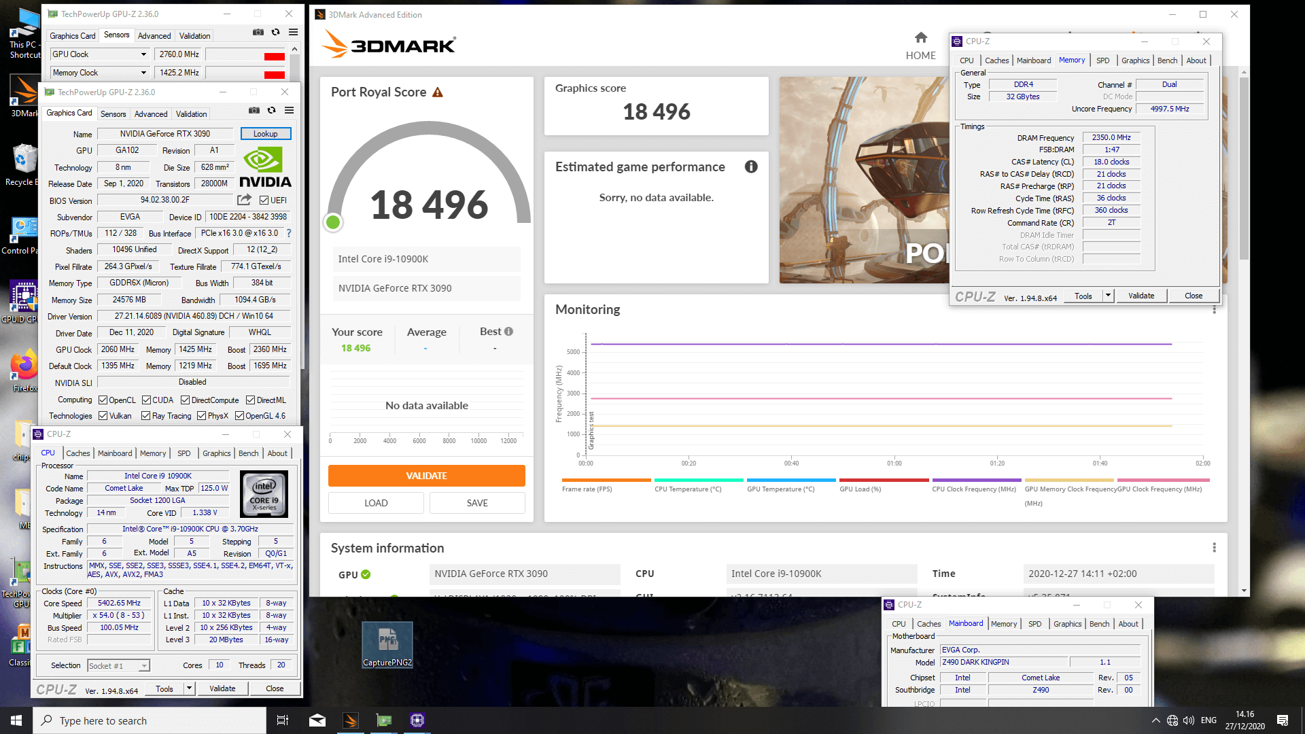Click the red GPU Clock sensor graph bar
This screenshot has height=734, width=1305.
tap(274, 56)
